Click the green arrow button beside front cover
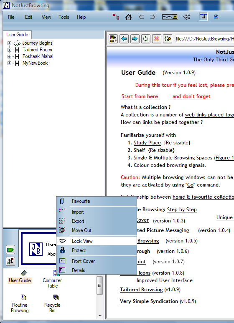 [10, 250]
